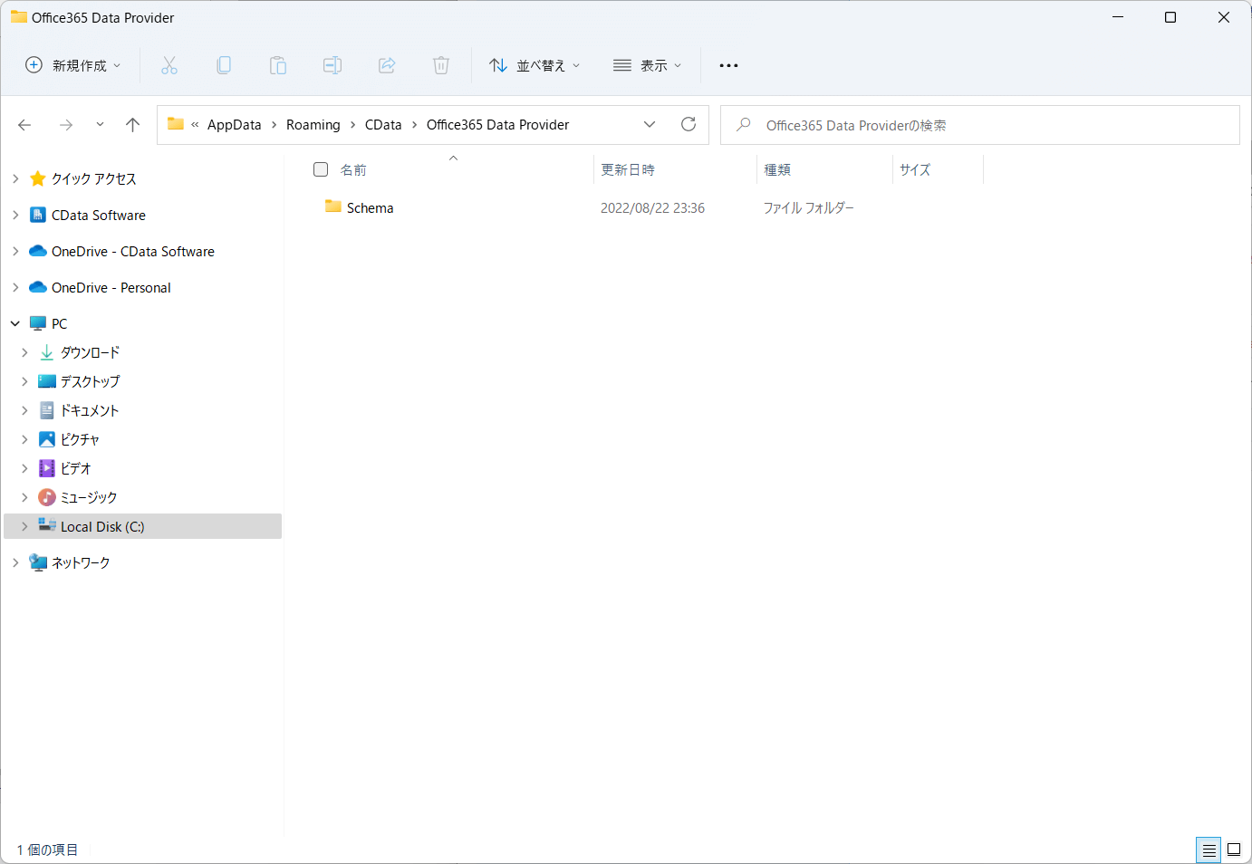
Task: Click the search magnifier icon
Action: coord(744,125)
